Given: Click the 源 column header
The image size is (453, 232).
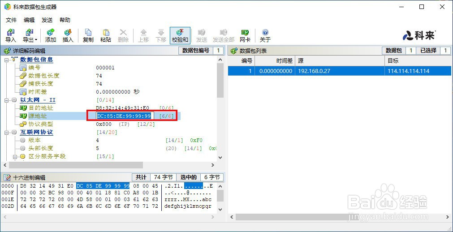Looking at the screenshot, I should tap(340, 61).
